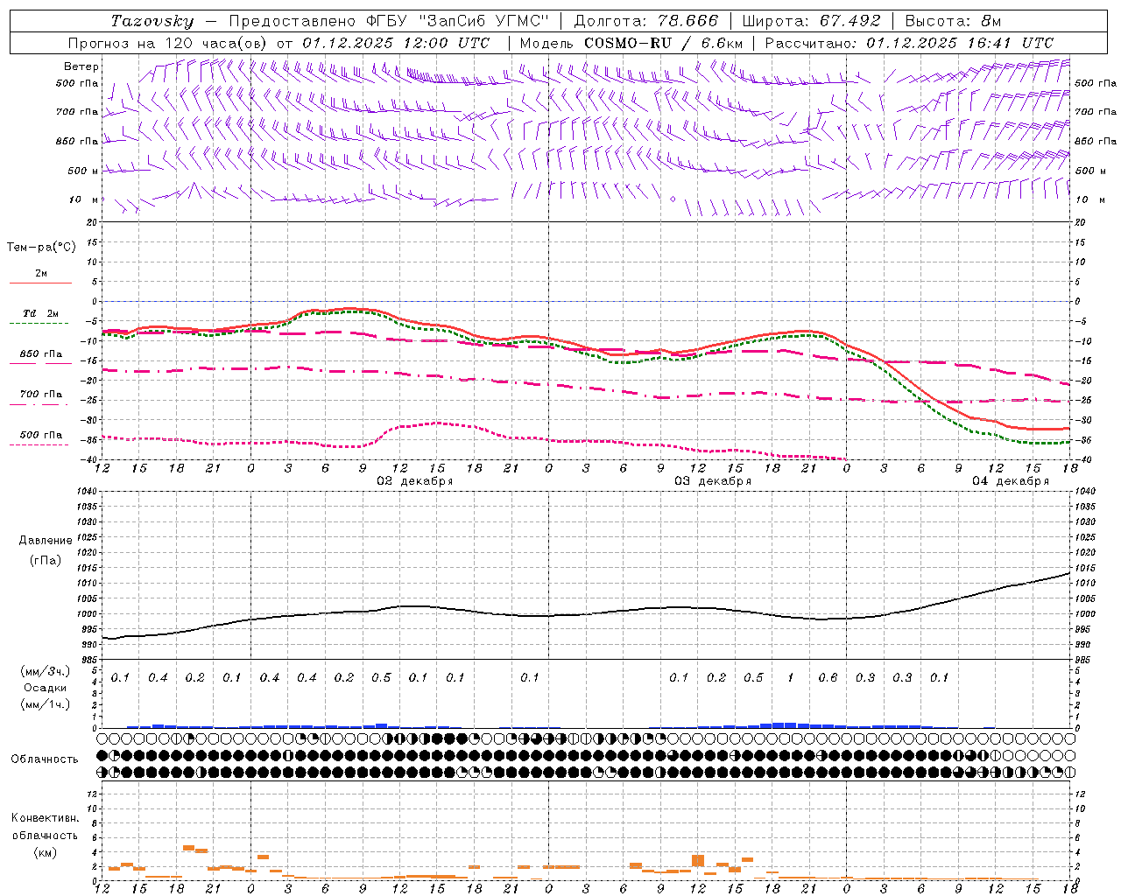Click the (гПа) unit under Давление
This screenshot has height=896, width=1121.
pos(46,561)
